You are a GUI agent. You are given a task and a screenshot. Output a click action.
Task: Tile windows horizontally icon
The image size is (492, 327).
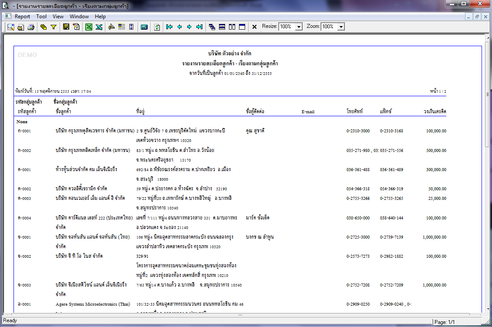pyautogui.click(x=222, y=27)
